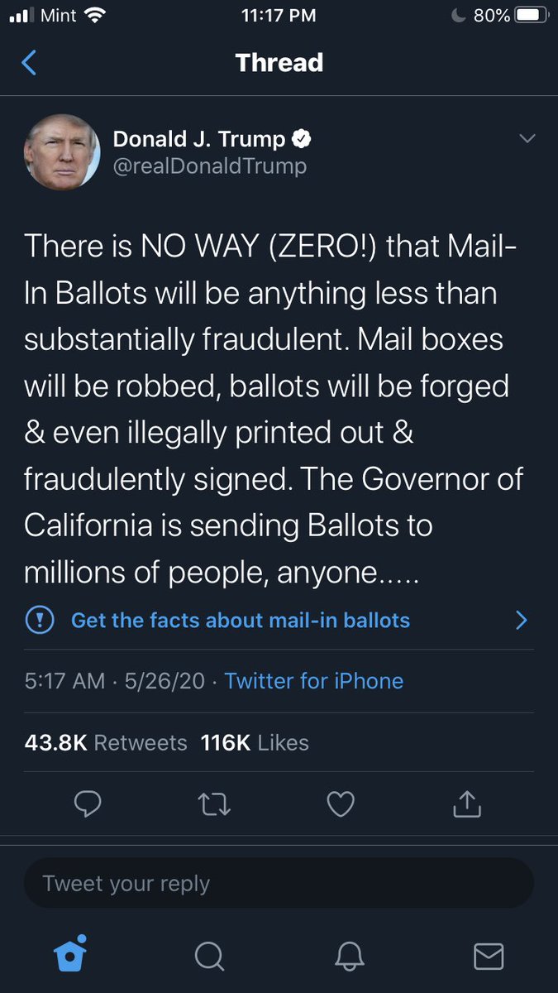Tap the verified badge icon
The image size is (558, 993).
coord(302,138)
